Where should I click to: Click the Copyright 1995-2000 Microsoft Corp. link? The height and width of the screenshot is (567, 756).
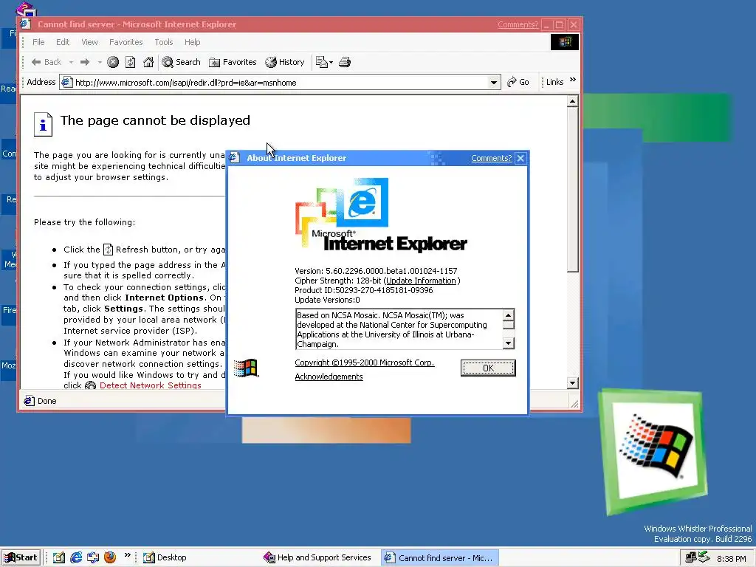tap(365, 362)
